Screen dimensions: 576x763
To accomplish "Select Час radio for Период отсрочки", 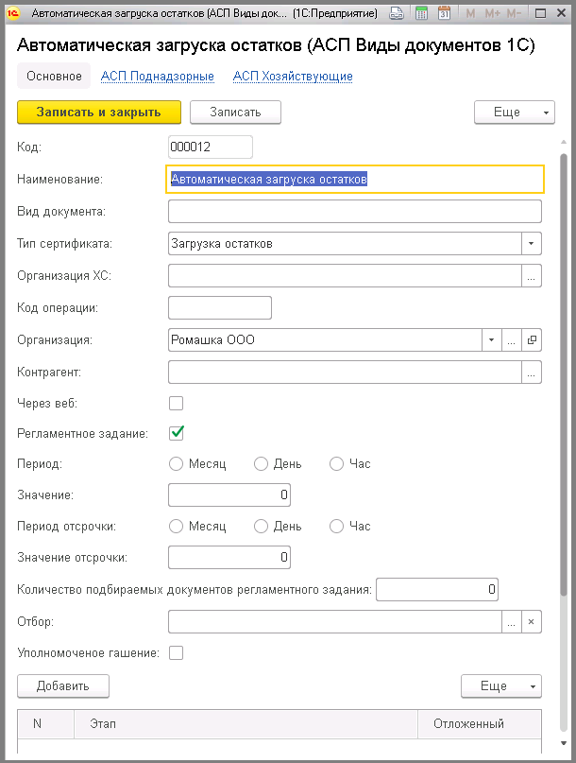I will (x=336, y=526).
